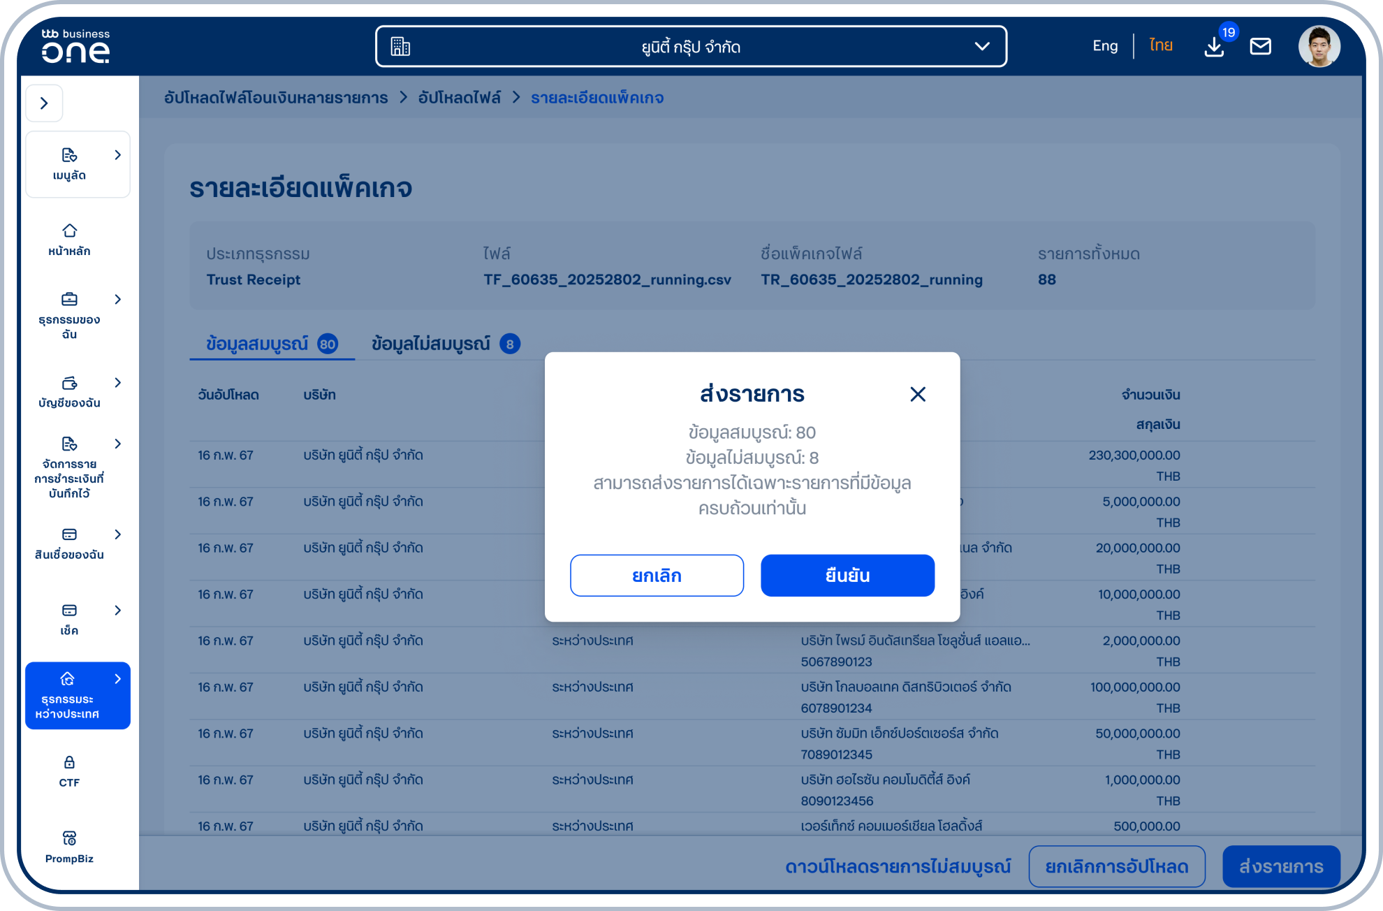1383x911 pixels.
Task: Switch language to Eng
Action: (x=1104, y=46)
